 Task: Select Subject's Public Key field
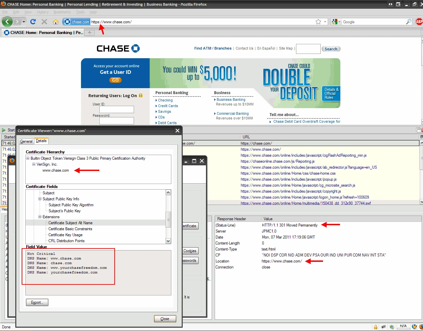coord(65,211)
